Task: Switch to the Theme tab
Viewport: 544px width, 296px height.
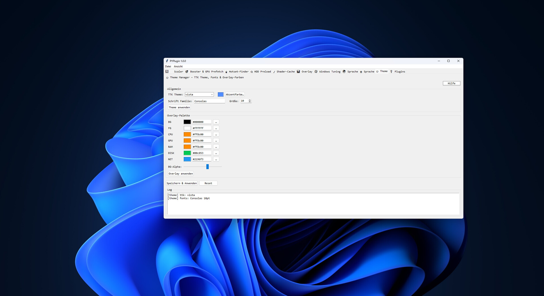Action: click(382, 71)
